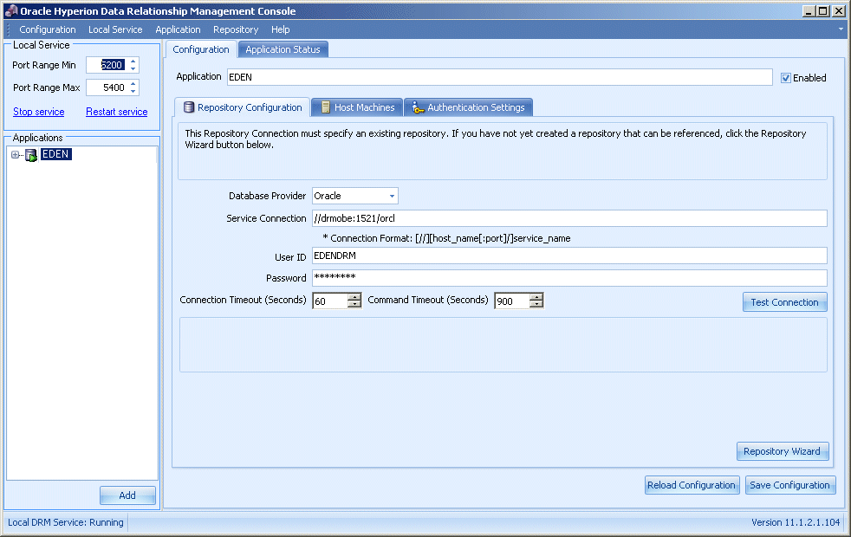This screenshot has width=851, height=537.
Task: Open the menu bar overflow arrow
Action: tap(841, 29)
